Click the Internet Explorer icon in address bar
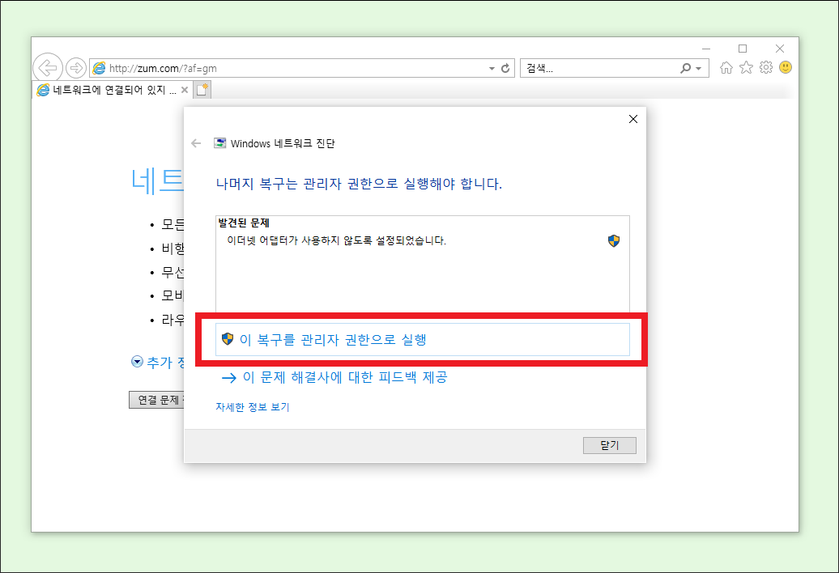The width and height of the screenshot is (839, 573). 99,68
